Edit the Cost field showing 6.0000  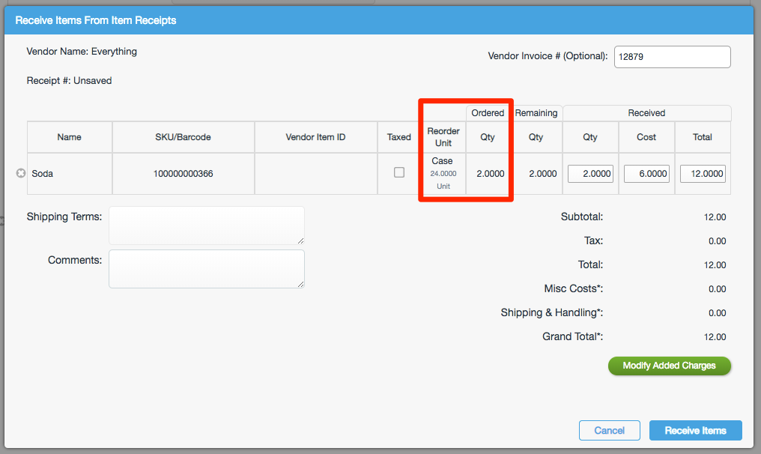point(646,173)
